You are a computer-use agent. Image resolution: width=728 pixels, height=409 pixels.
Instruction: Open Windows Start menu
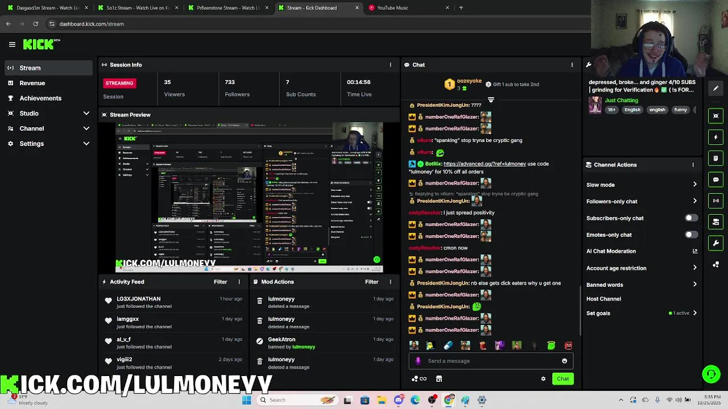point(246,400)
